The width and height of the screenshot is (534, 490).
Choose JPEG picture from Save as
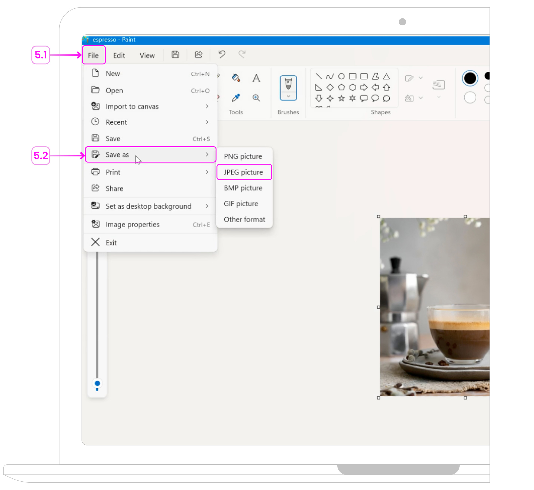pos(244,172)
